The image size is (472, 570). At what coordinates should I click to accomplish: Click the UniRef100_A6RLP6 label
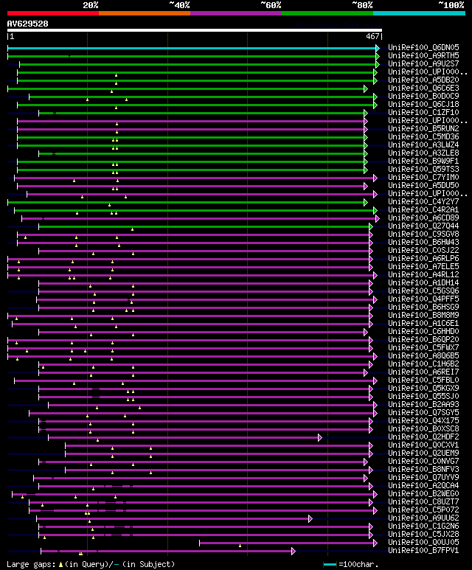point(423,259)
